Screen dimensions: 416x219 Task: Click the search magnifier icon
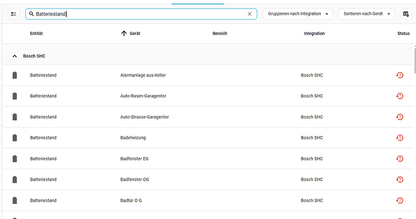click(31, 14)
